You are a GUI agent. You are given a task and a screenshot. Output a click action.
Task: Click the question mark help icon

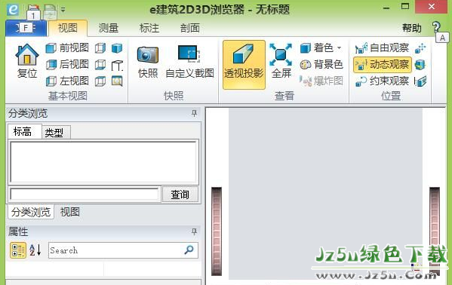click(436, 27)
